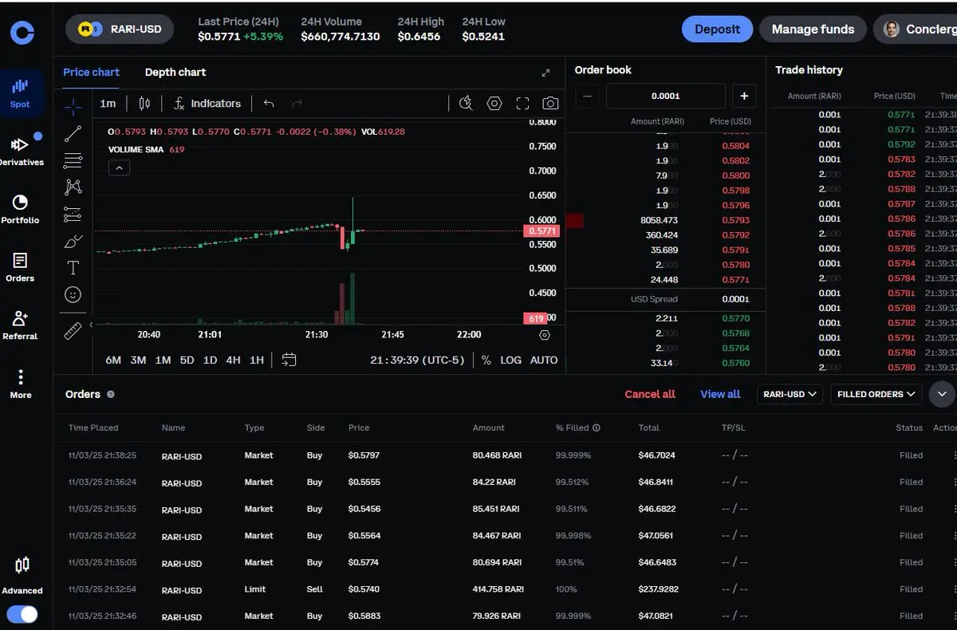Open the Spot trading section

(x=21, y=93)
